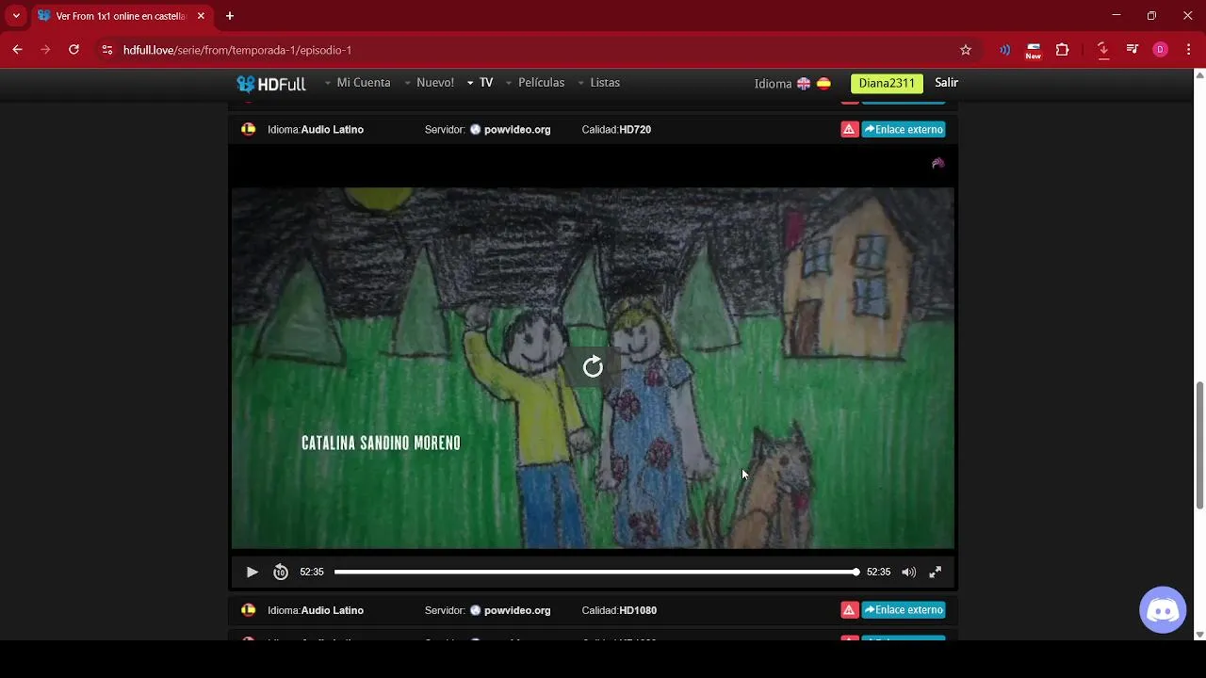The height and width of the screenshot is (678, 1206).
Task: Click the Audio Latino flag icon for HD720
Action: pyautogui.click(x=248, y=130)
